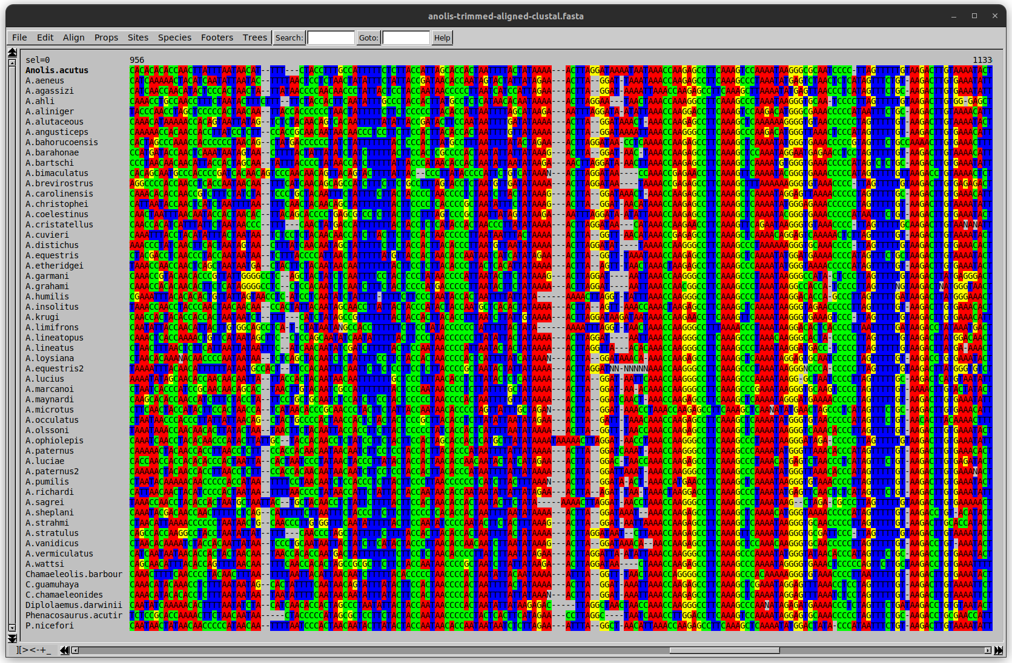Focus the Search input field

(331, 38)
